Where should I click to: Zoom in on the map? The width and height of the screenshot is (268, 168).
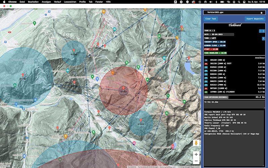tap(196, 155)
